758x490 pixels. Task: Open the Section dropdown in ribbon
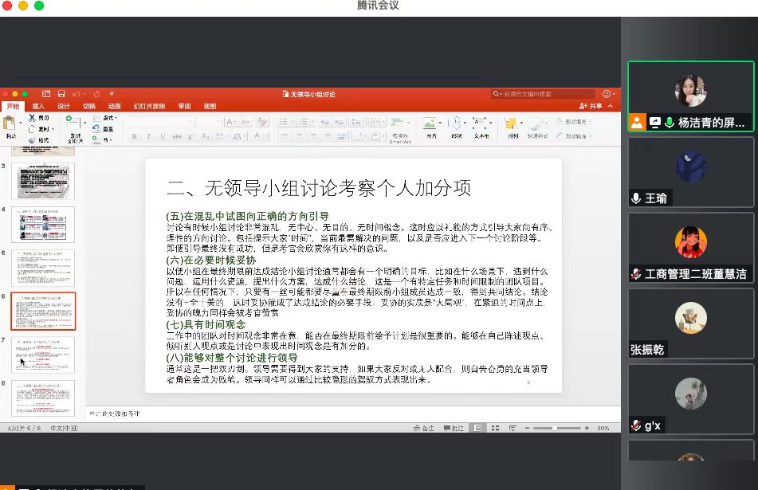coord(103,140)
